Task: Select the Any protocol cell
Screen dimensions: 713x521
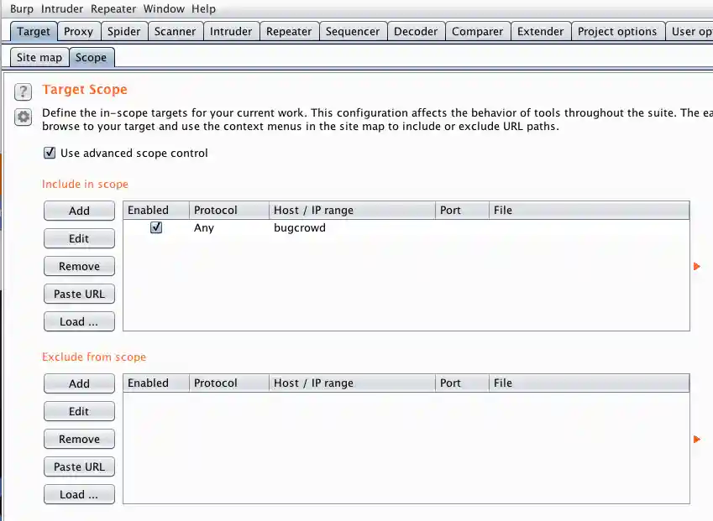Action: 229,227
